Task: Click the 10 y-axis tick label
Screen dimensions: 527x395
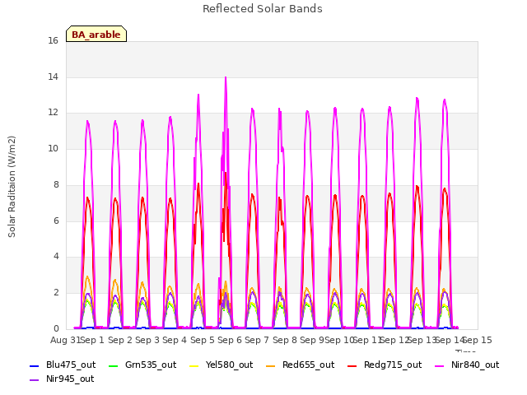Action: click(x=53, y=148)
